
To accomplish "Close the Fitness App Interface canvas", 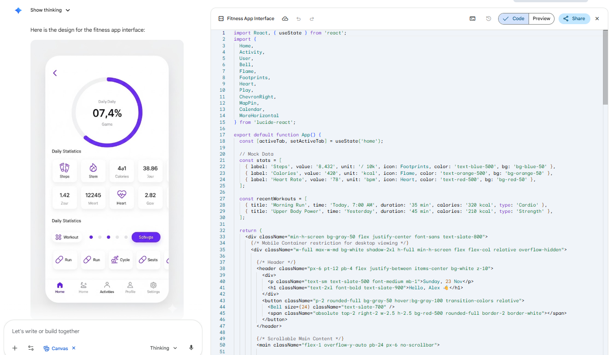I will (597, 19).
